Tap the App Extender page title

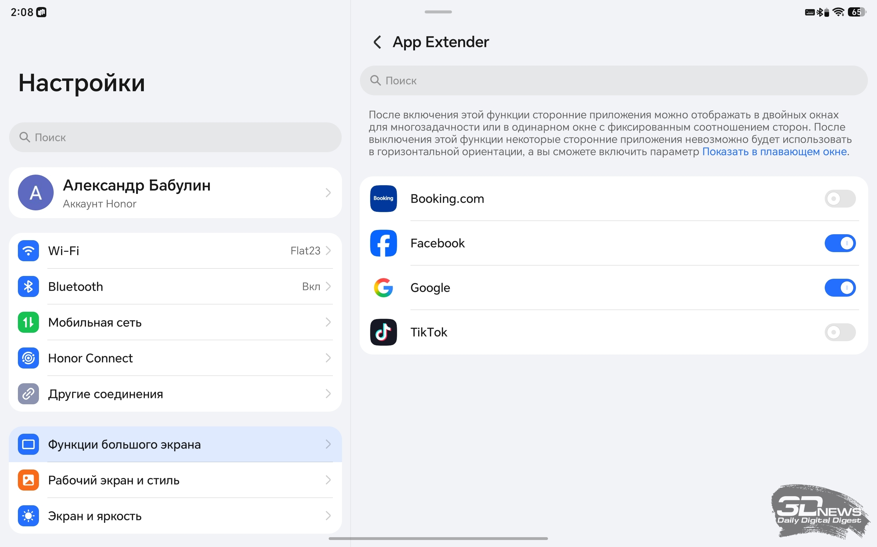441,42
